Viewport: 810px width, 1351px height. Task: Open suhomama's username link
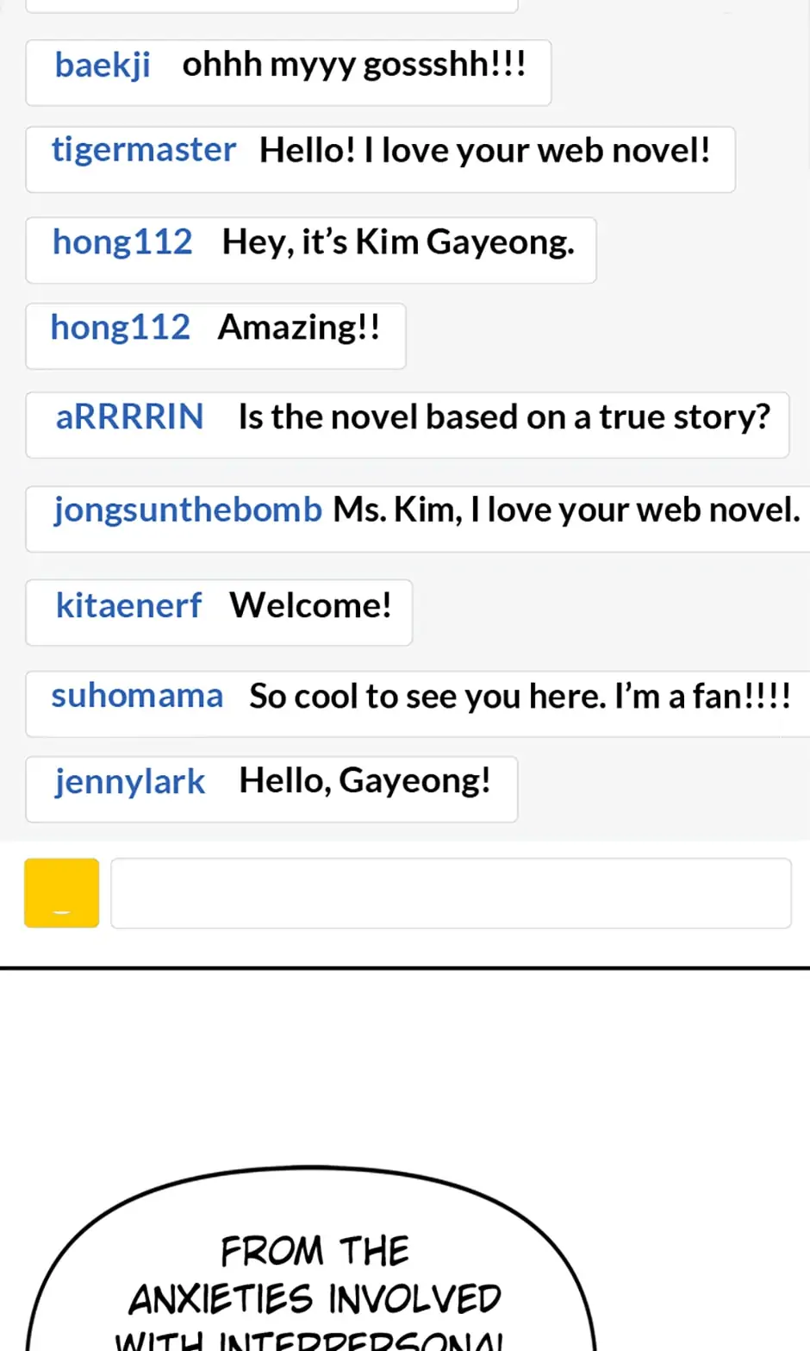(x=137, y=696)
